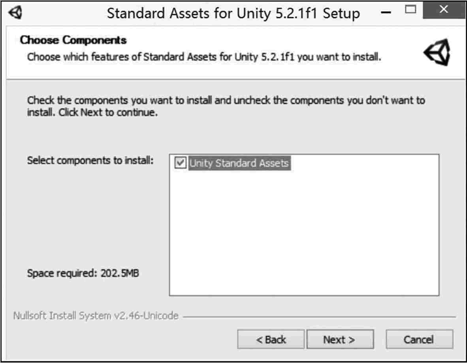Screen dimensions: 467x363
Task: Go to the previous step with Back
Action: 271,340
